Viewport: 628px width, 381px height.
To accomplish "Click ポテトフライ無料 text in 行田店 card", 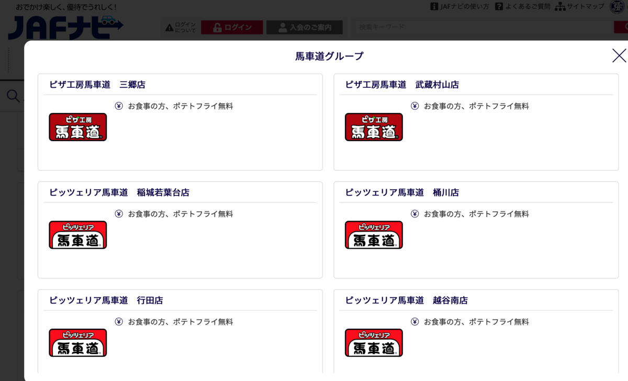I will 203,322.
